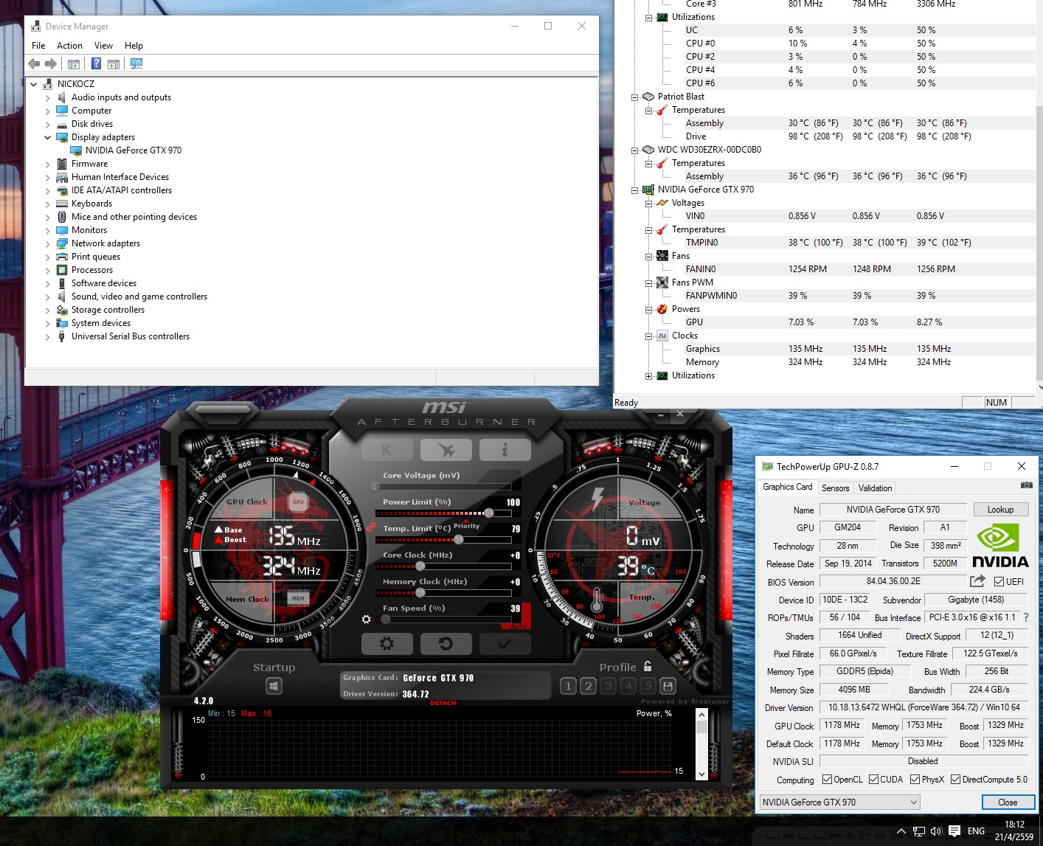
Task: Switch to the Validation tab in GPU-Z
Action: [x=875, y=488]
